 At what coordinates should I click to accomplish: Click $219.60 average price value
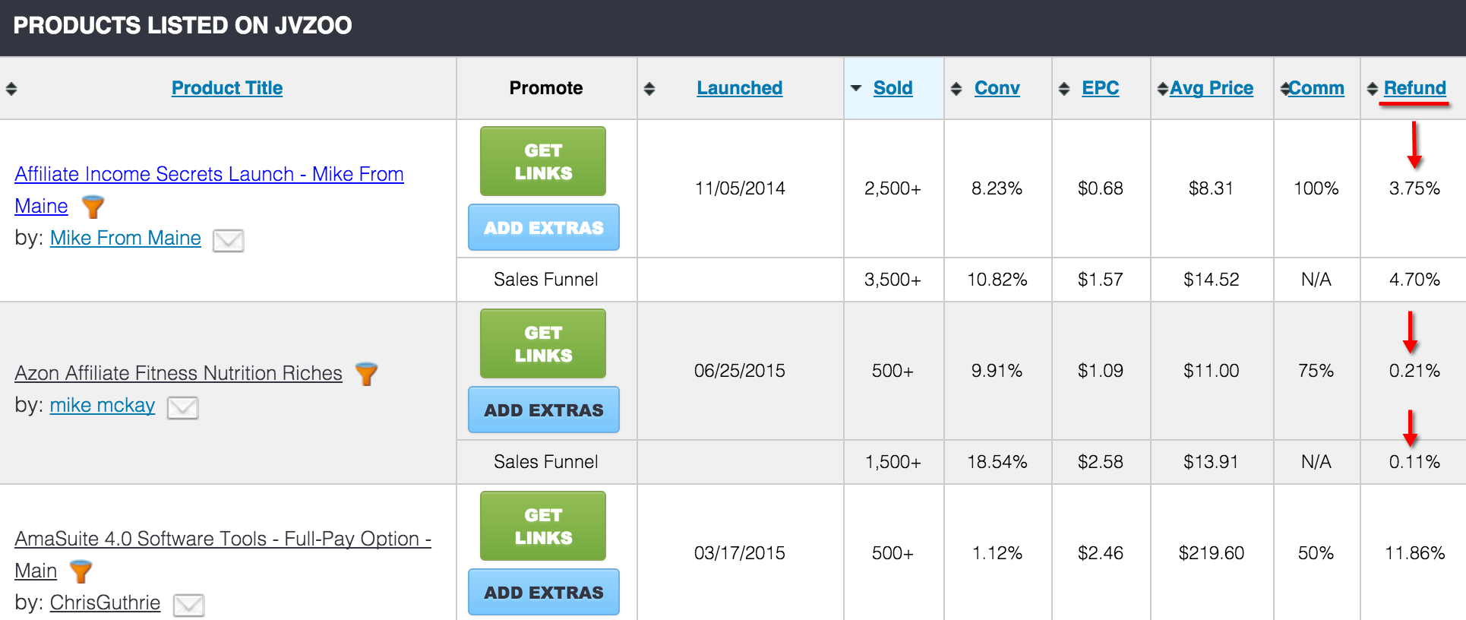point(1211,553)
